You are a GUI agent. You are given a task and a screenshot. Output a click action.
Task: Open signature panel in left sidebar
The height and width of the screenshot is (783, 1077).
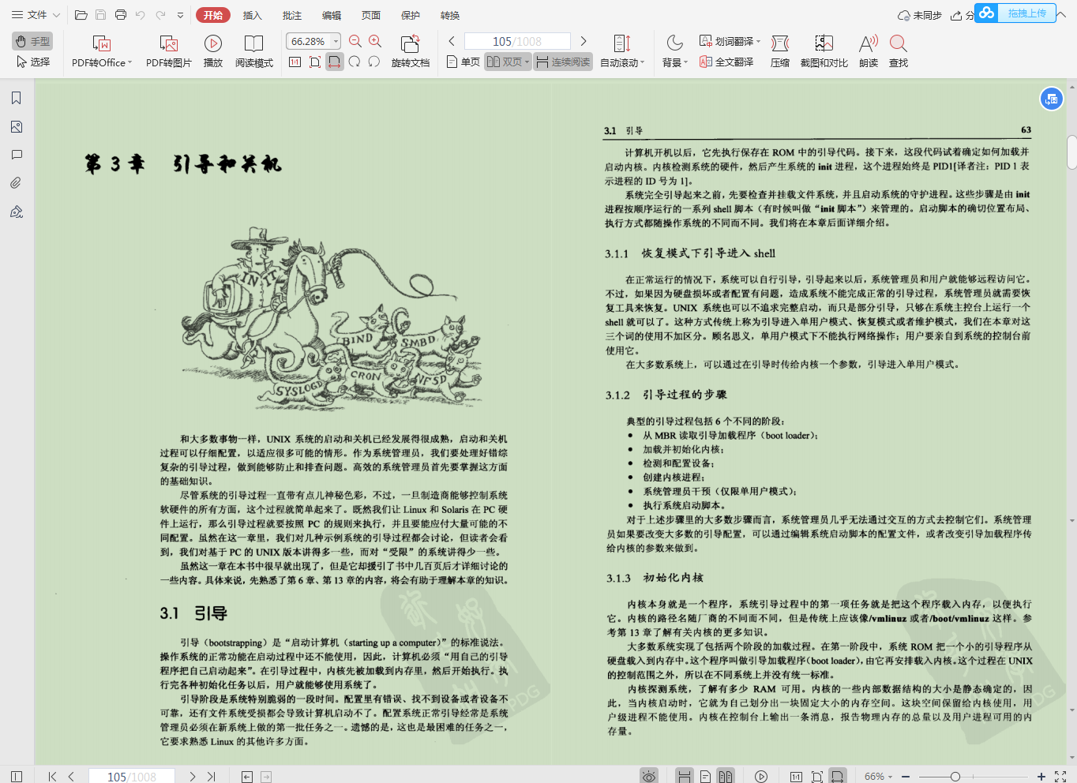17,212
